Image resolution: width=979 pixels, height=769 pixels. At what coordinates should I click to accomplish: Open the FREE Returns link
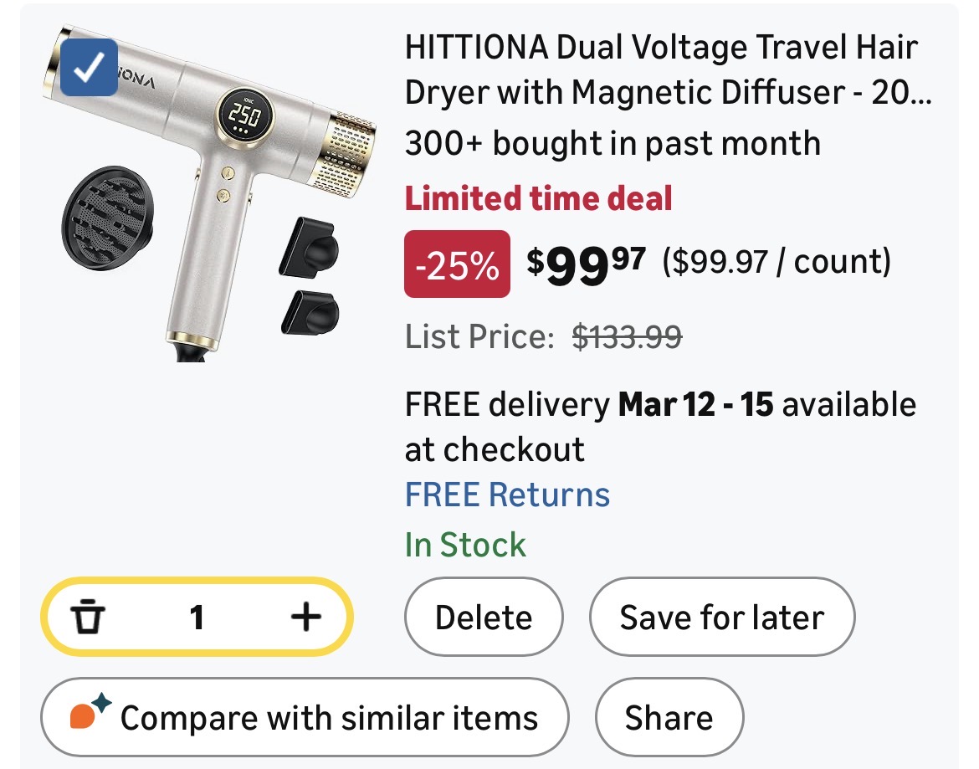(x=507, y=495)
